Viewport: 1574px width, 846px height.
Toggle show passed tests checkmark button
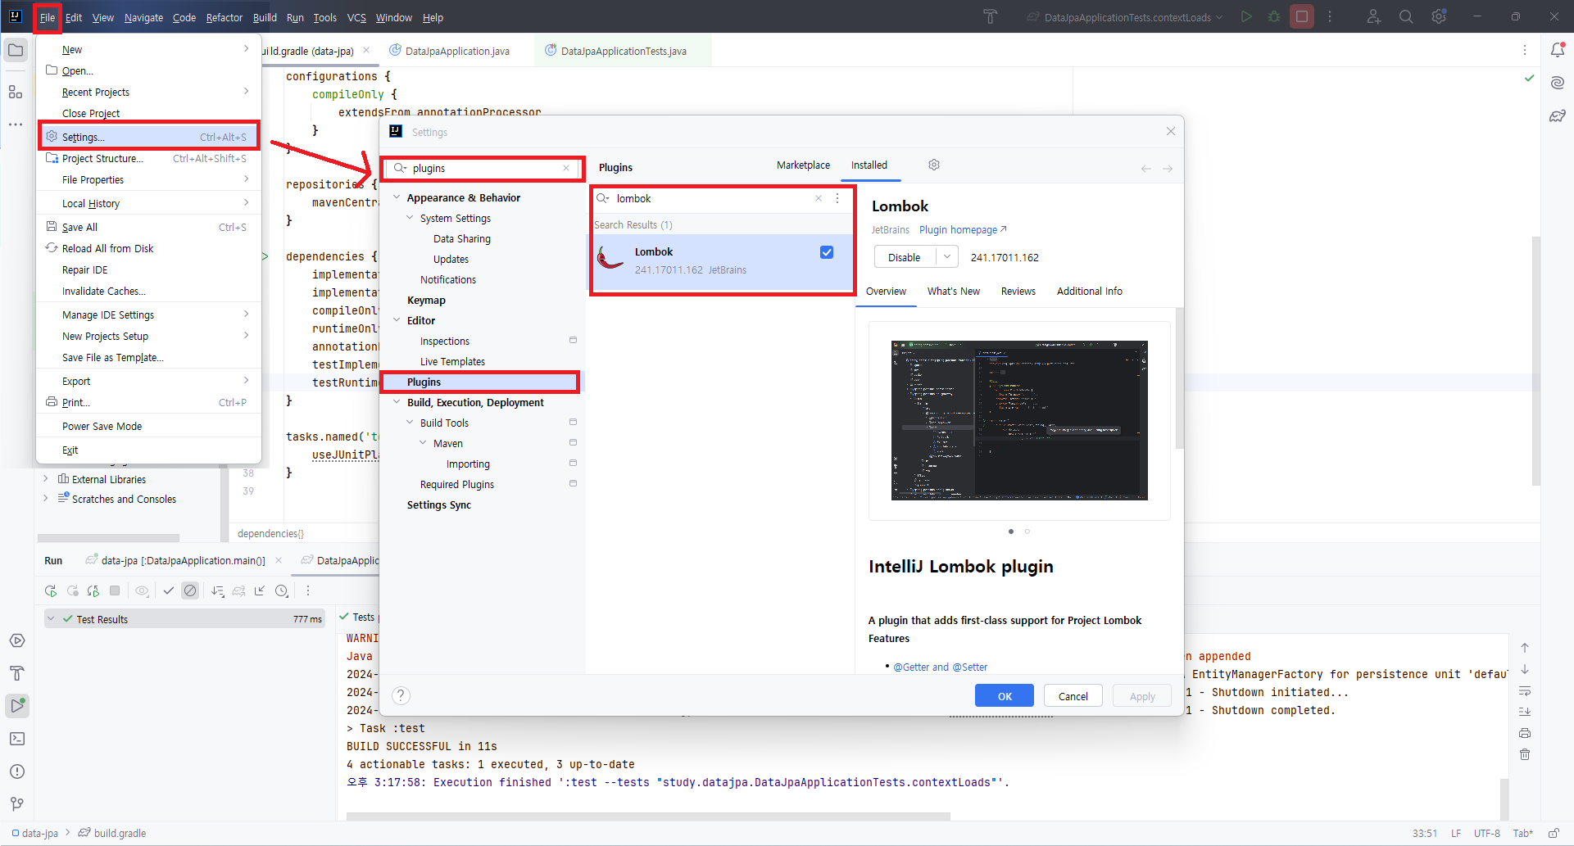[x=168, y=590]
